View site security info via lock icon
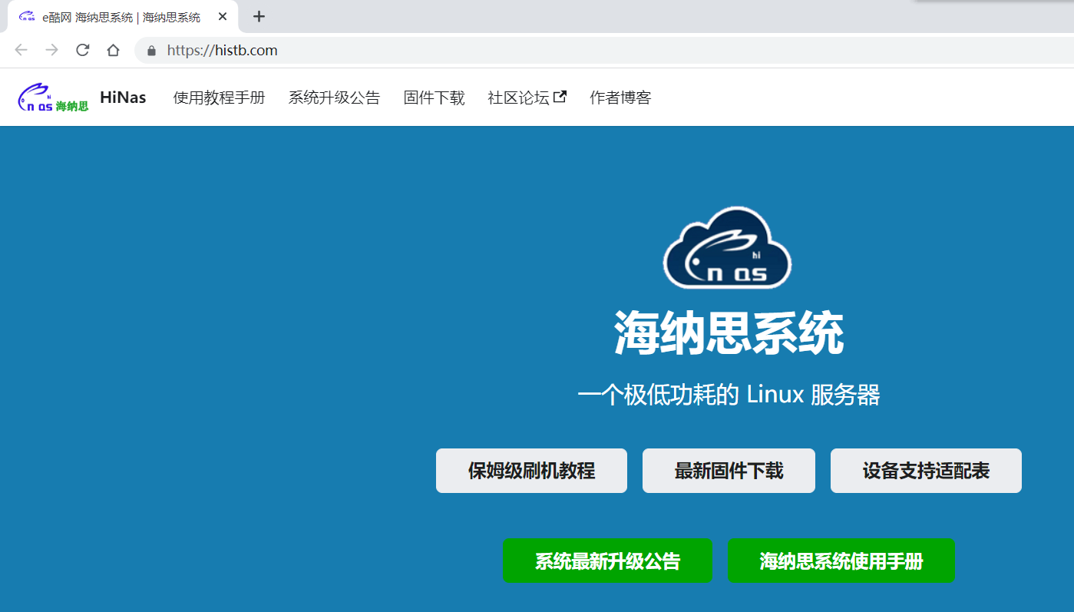 [x=151, y=51]
